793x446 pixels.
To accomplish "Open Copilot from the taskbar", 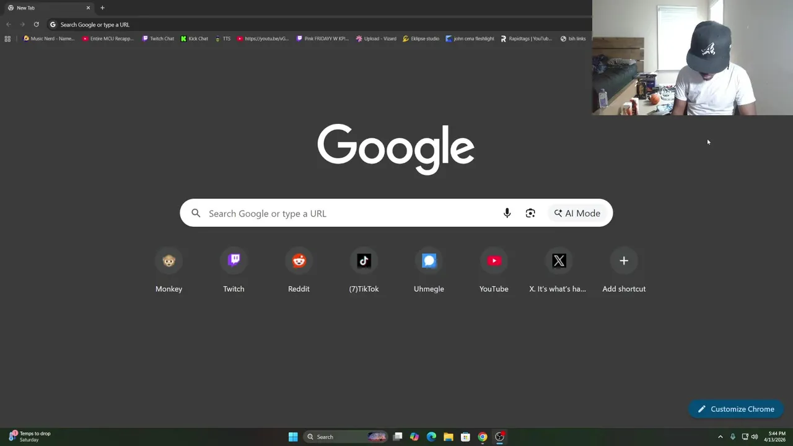I will (414, 437).
